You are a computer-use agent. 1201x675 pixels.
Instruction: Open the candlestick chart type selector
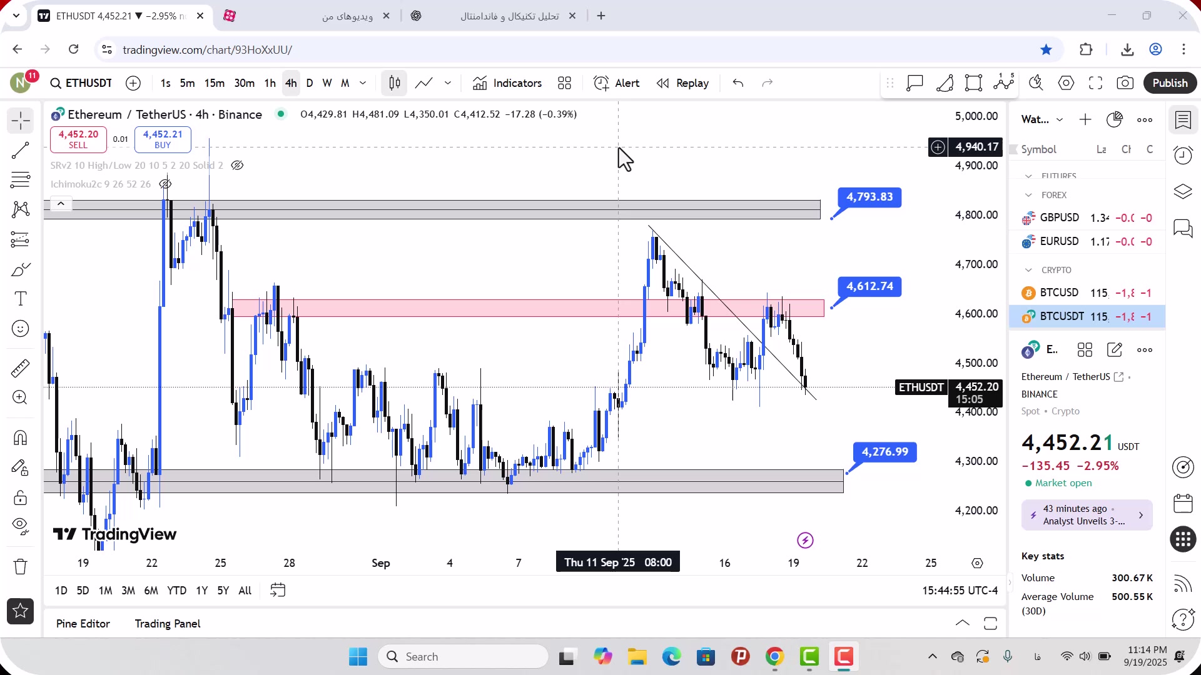[x=395, y=83]
